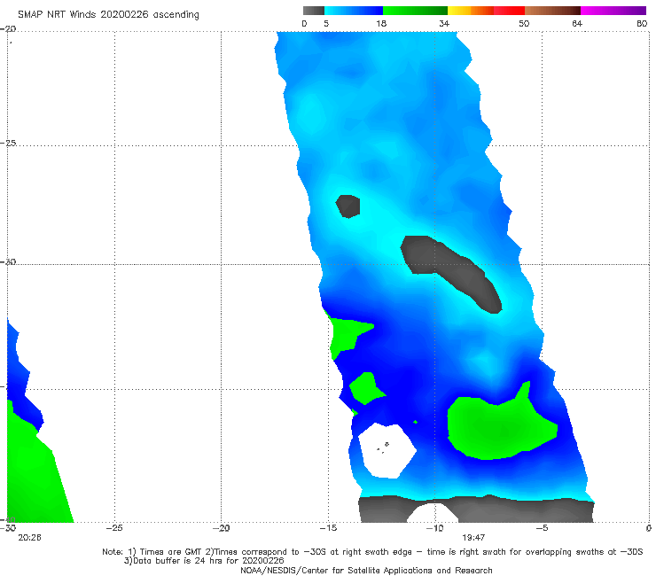Click the green wind area in the partial left swath
Viewport: 656px width, 576px height.
(x=35, y=472)
